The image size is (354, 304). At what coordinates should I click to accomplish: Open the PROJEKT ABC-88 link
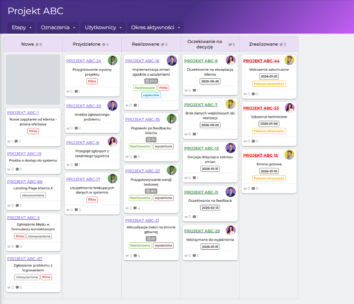pos(25,182)
